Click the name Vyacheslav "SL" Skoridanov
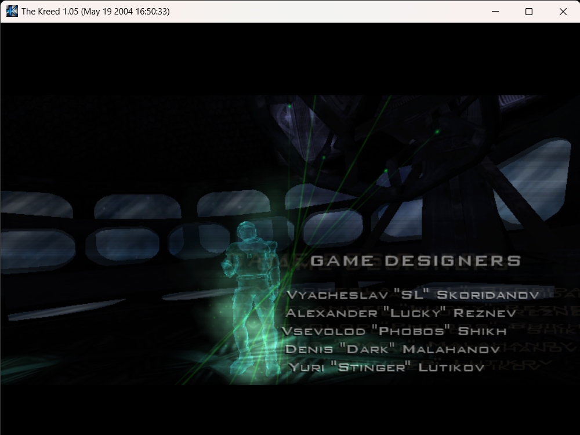The width and height of the screenshot is (580, 435). [412, 295]
